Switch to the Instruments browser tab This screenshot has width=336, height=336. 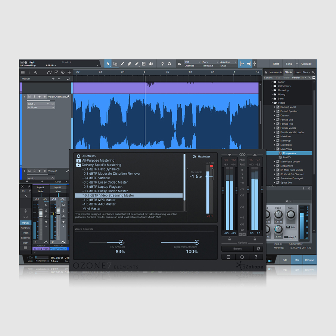[276, 72]
